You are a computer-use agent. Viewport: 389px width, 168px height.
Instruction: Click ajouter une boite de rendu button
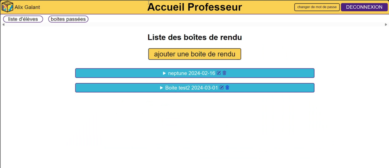click(x=195, y=54)
